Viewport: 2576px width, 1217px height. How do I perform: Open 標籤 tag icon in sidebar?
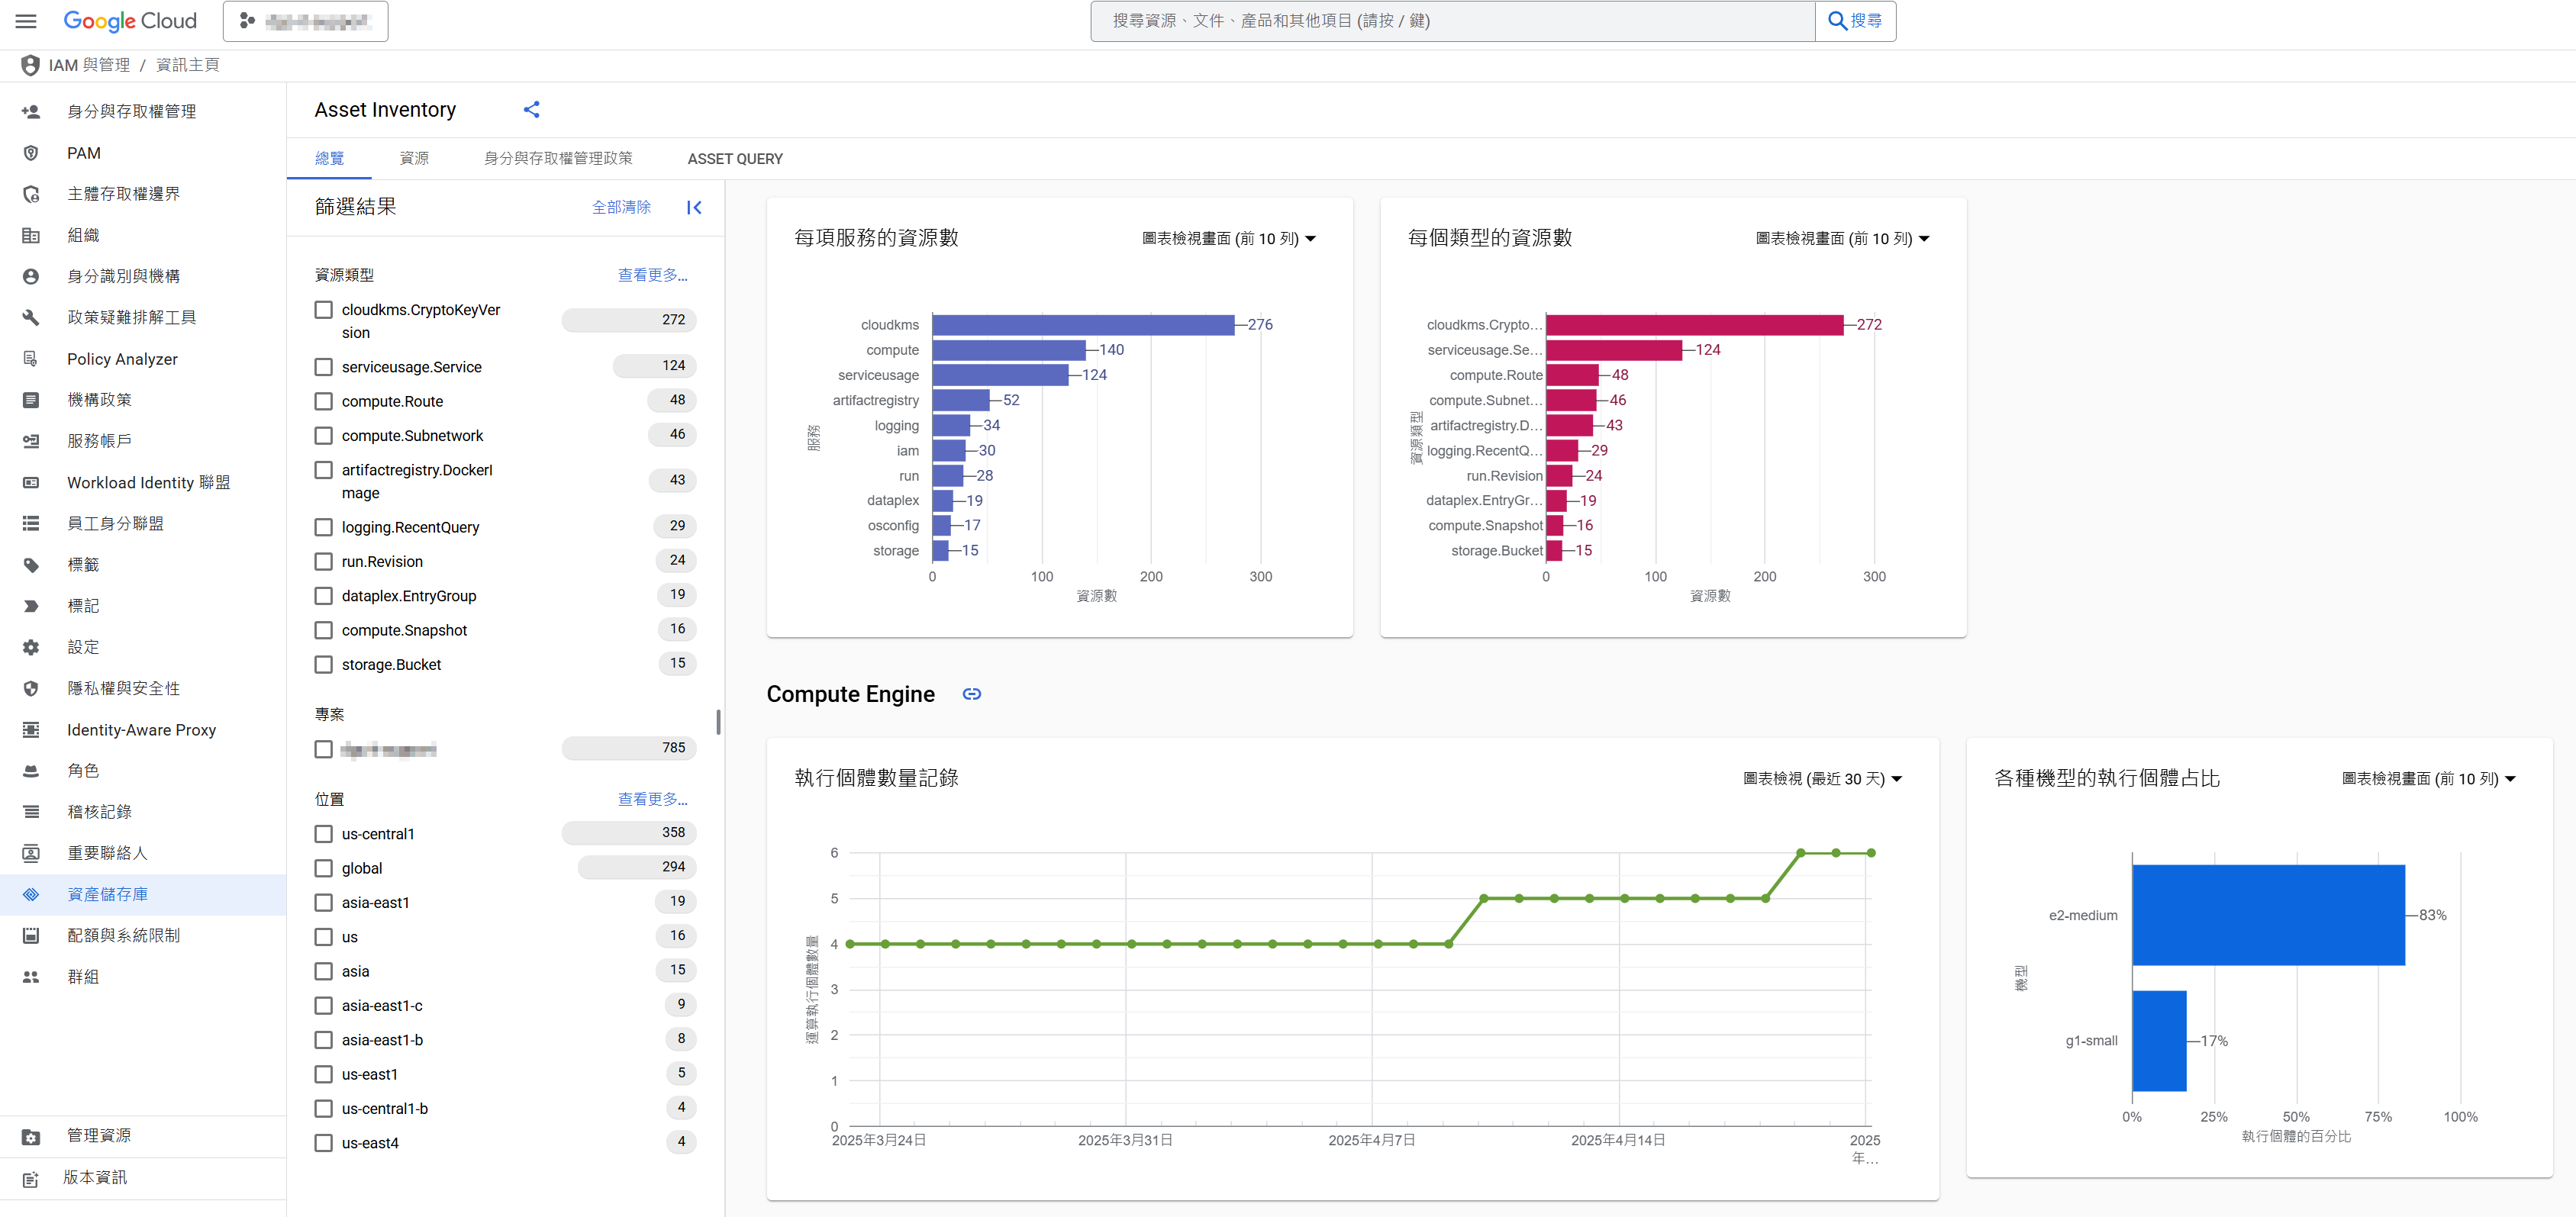(31, 565)
